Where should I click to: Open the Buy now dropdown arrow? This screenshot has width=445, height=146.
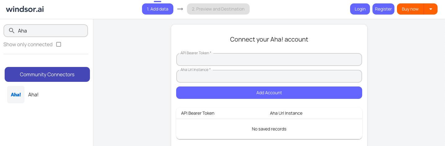[430, 9]
